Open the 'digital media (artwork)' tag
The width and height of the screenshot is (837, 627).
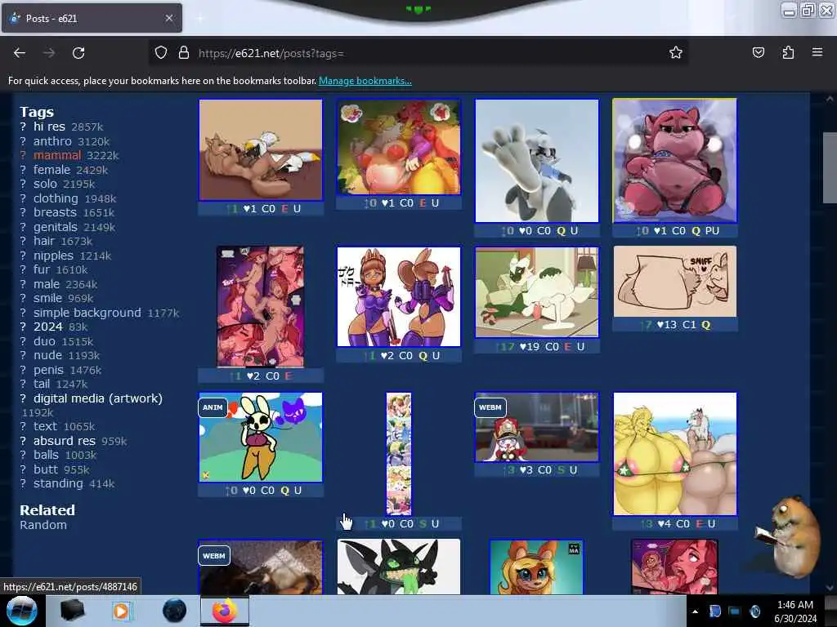(x=98, y=398)
